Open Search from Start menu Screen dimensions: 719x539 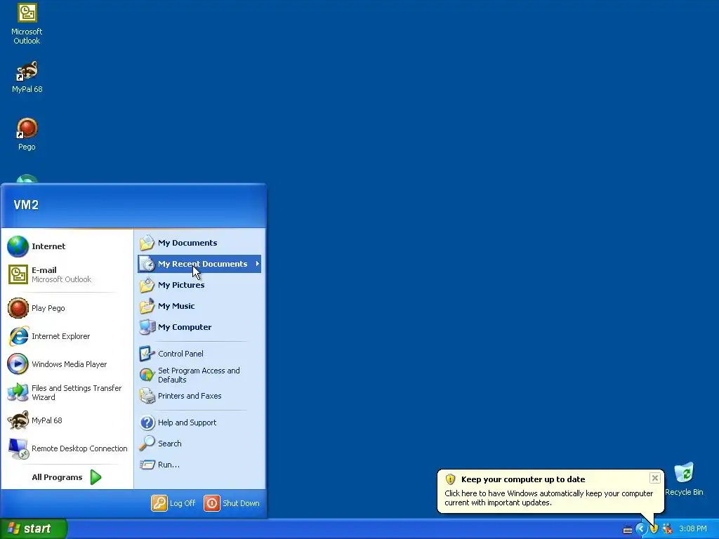[199, 444]
